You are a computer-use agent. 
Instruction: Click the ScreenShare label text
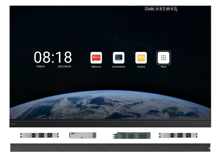click(118, 67)
